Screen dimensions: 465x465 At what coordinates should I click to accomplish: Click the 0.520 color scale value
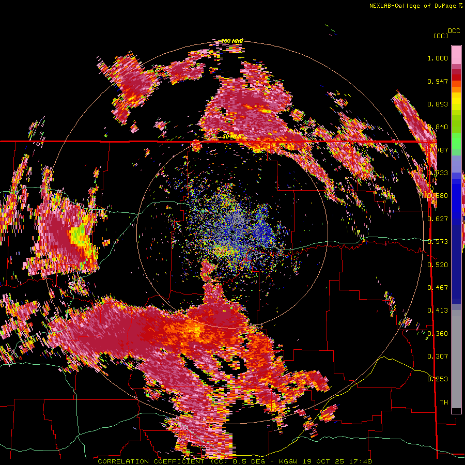point(438,265)
